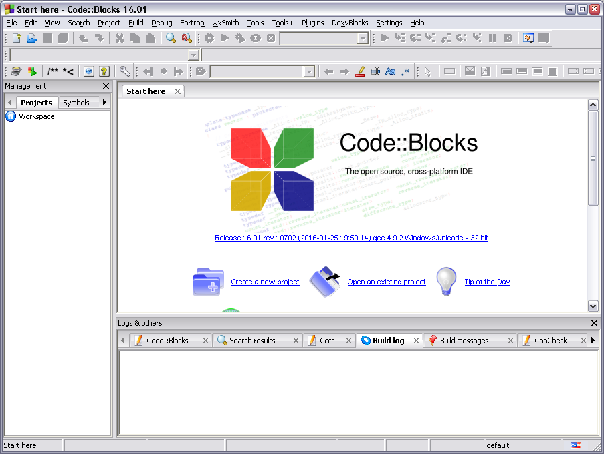Show previous Logs tabs with left arrow

(123, 340)
